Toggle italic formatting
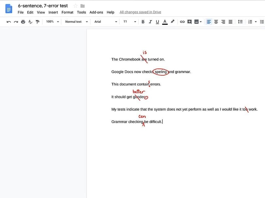Image resolution: width=265 pixels, height=198 pixels. 150,22
